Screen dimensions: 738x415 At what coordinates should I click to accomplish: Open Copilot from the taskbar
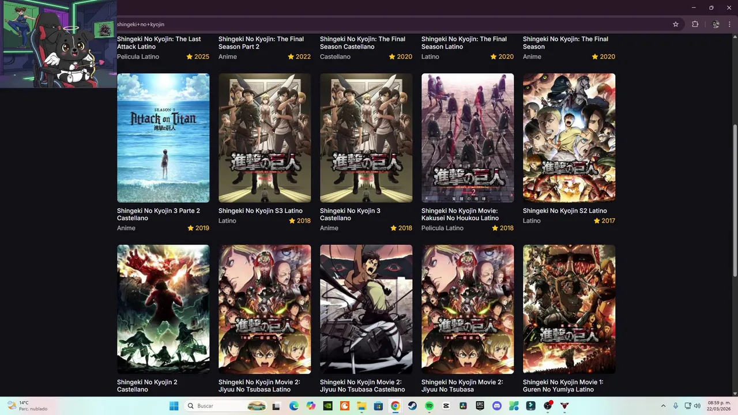pyautogui.click(x=311, y=406)
